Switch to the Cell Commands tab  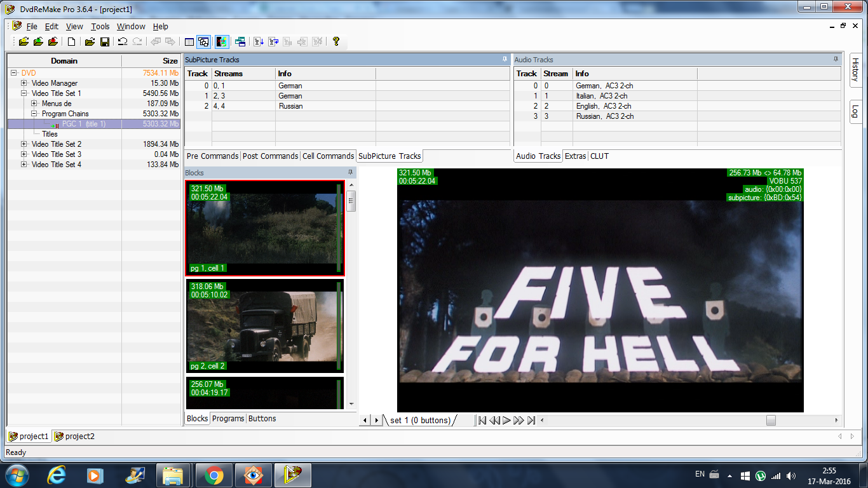tap(328, 156)
